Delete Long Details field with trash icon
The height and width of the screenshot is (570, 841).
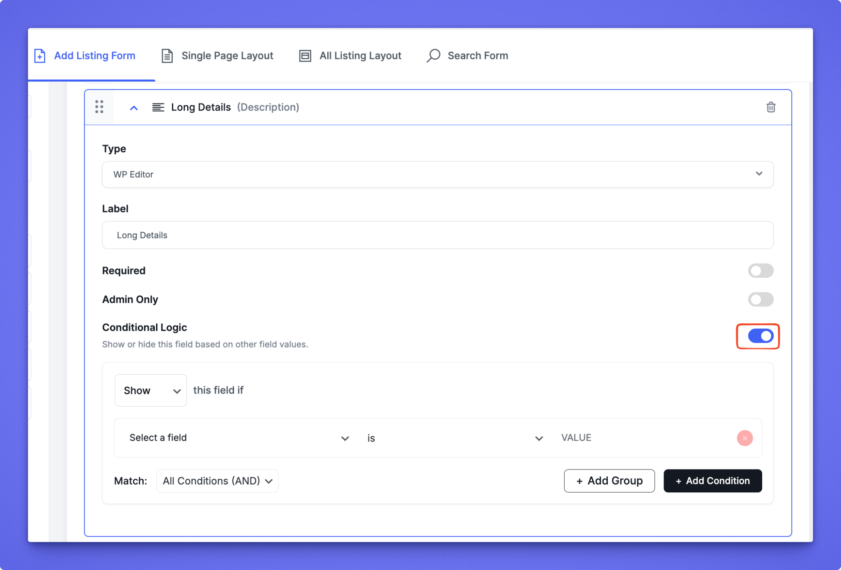click(771, 107)
